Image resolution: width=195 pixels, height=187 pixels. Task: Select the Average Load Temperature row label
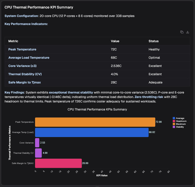point(29,58)
